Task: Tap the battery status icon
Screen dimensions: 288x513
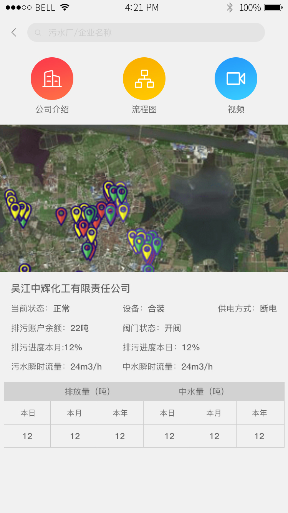Action: point(273,7)
